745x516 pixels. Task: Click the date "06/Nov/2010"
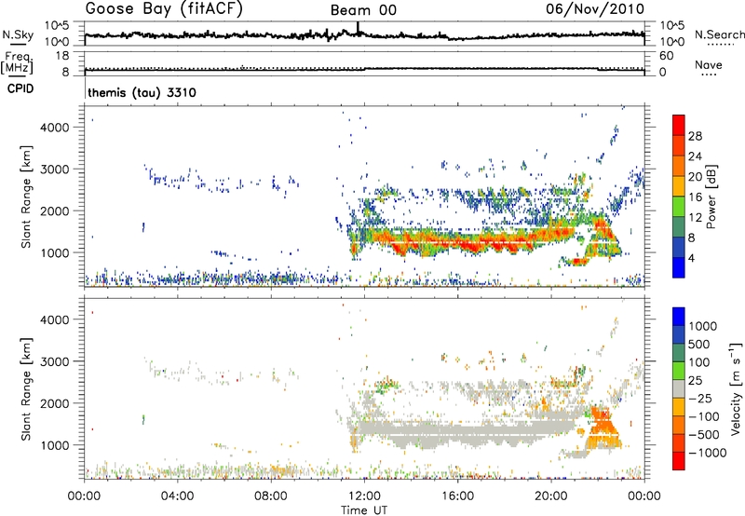595,9
